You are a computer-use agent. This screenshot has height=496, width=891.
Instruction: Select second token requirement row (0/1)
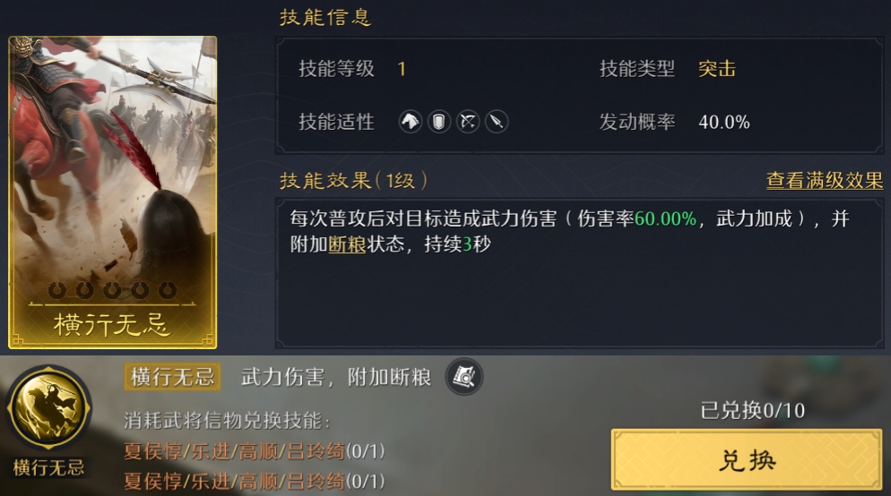[255, 482]
